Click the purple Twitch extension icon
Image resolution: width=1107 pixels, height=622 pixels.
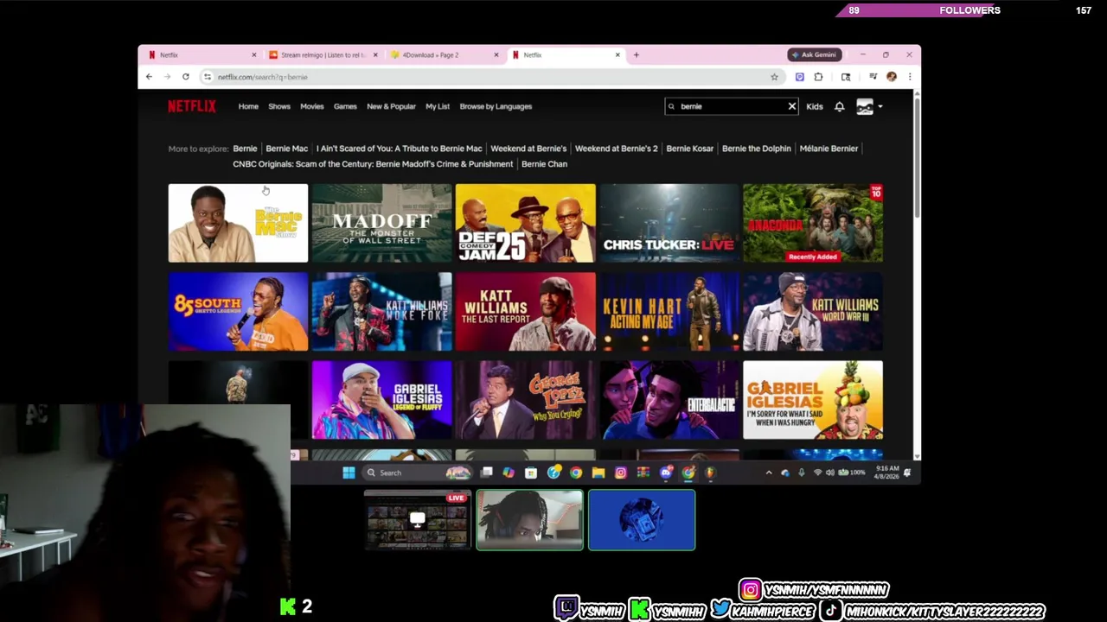point(799,77)
